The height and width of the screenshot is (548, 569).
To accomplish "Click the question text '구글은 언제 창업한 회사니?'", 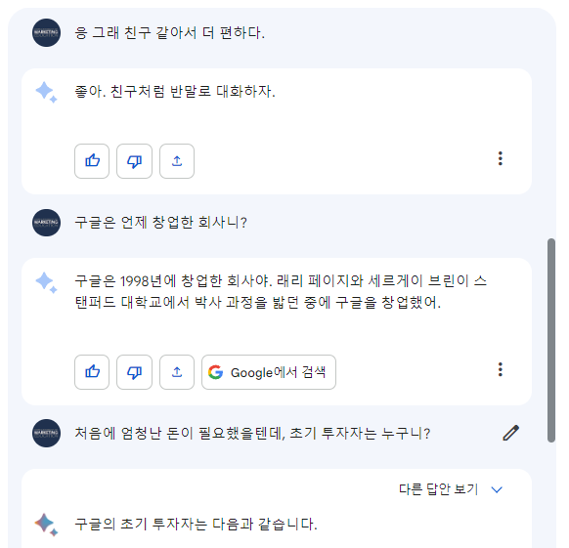I will click(x=160, y=223).
